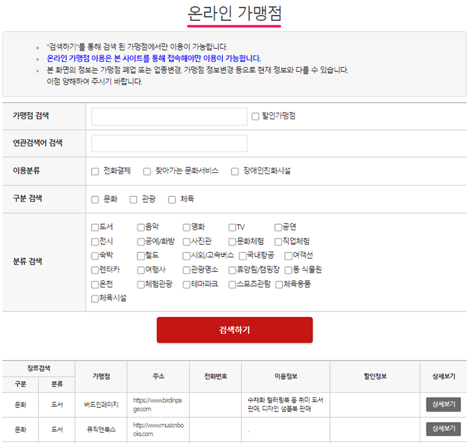Check the 관광 category checkbox
Image resolution: width=469 pixels, height=443 pixels.
[134, 200]
